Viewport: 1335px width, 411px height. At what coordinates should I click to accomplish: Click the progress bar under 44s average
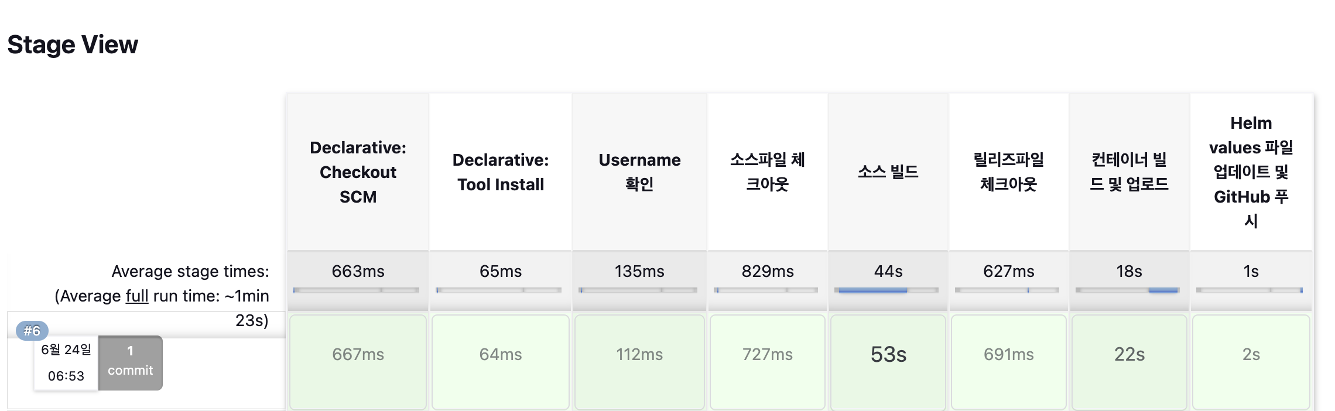tap(888, 290)
